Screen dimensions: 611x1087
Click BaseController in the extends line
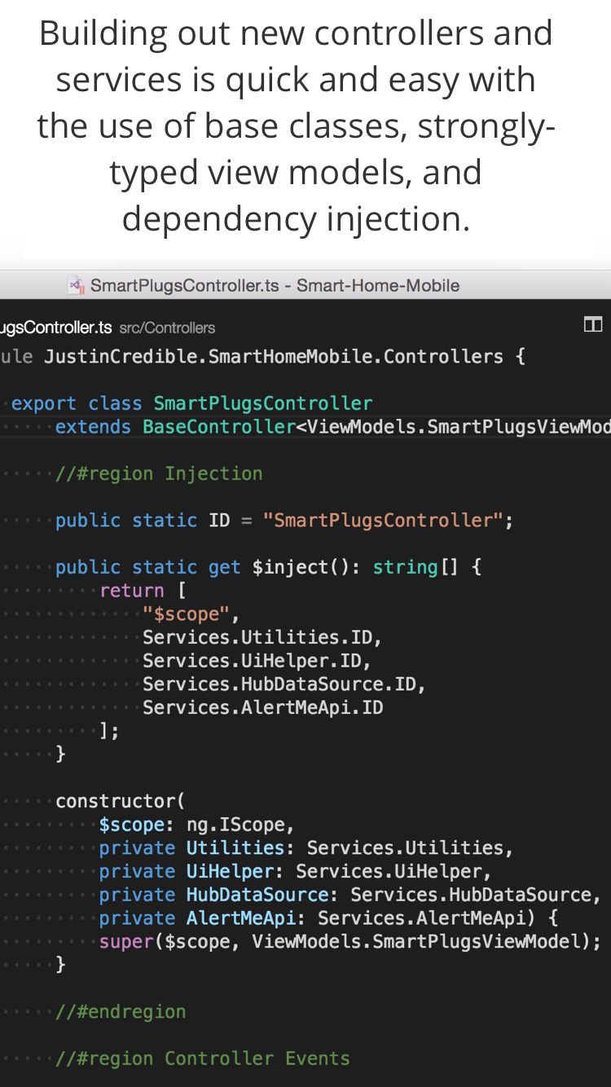point(218,427)
